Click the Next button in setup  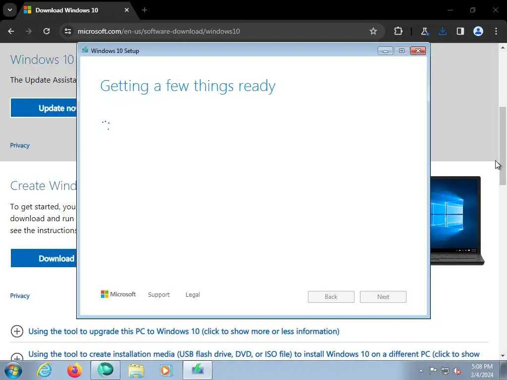(x=383, y=297)
